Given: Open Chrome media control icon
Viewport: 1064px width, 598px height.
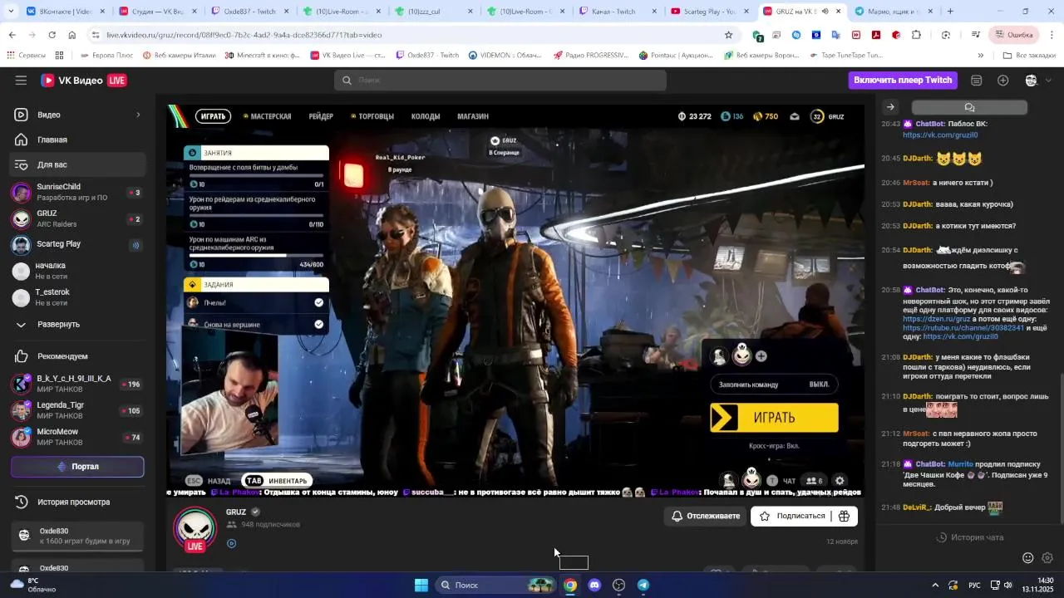Looking at the screenshot, I should (x=975, y=35).
